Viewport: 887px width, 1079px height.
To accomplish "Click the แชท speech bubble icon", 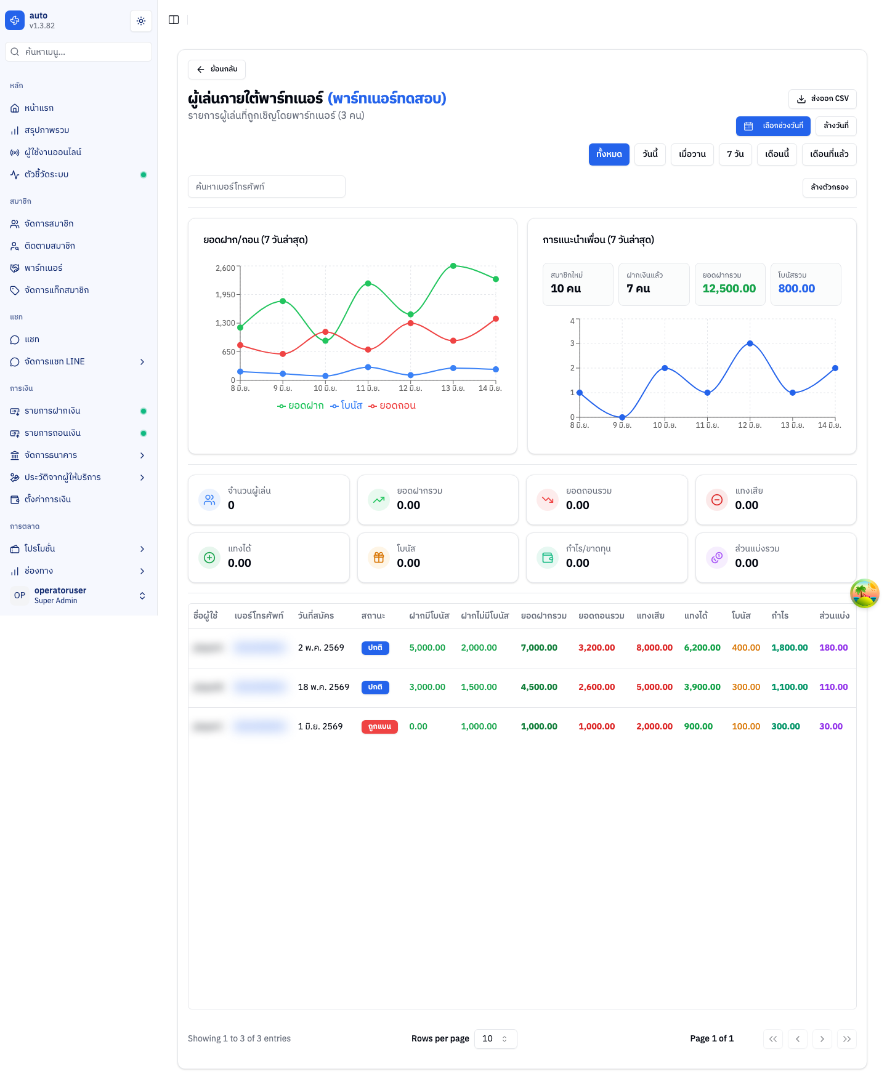I will point(15,340).
